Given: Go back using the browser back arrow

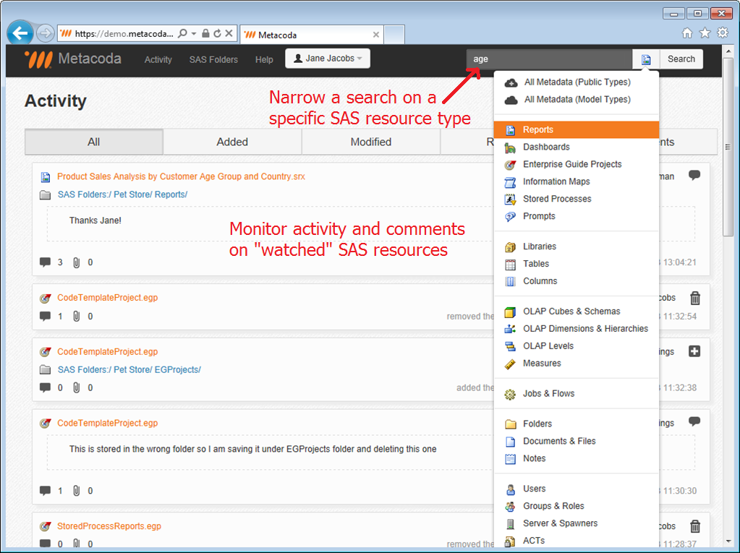Looking at the screenshot, I should [20, 33].
